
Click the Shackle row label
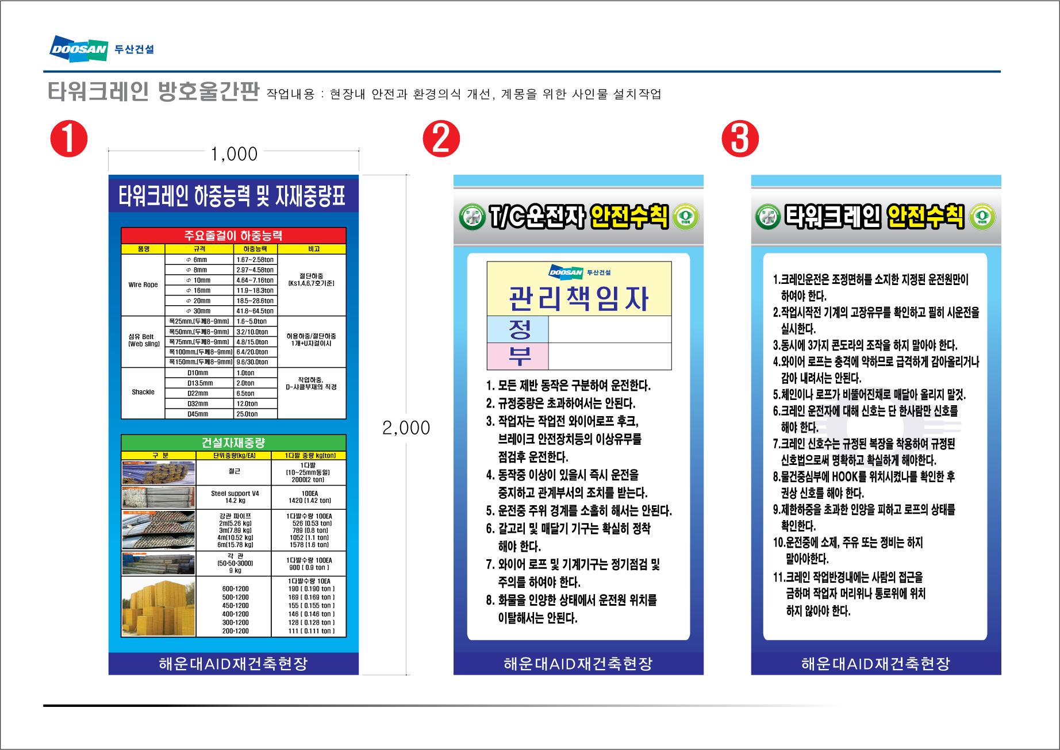(x=143, y=393)
